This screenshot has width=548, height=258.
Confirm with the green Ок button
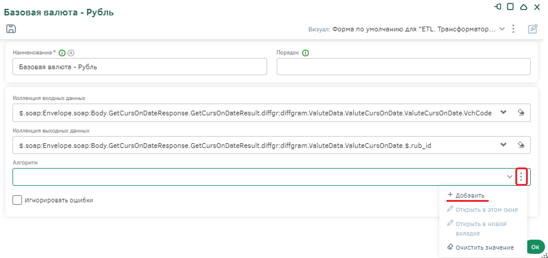pos(535,247)
